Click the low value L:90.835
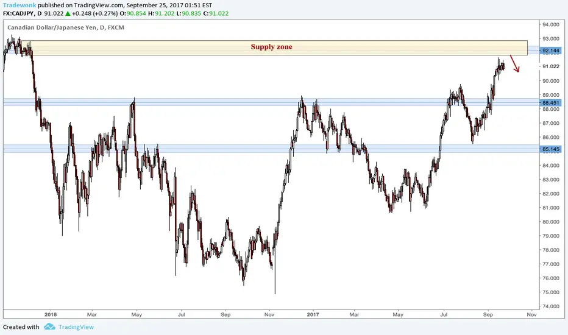This screenshot has width=568, height=335. click(x=189, y=13)
